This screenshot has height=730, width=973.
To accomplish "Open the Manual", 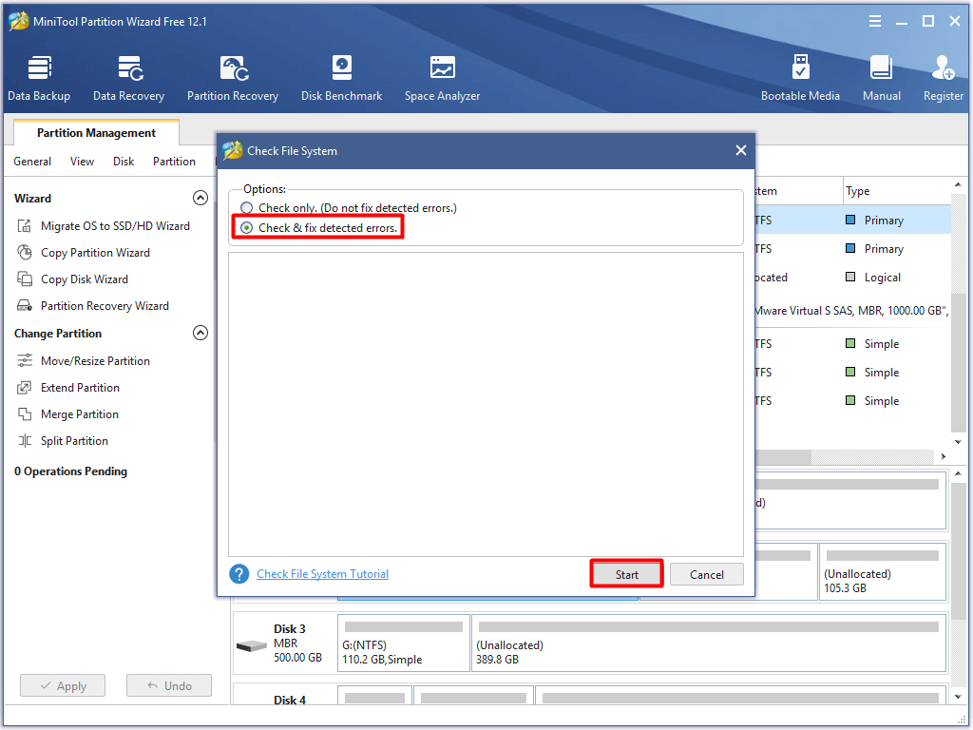I will [881, 78].
